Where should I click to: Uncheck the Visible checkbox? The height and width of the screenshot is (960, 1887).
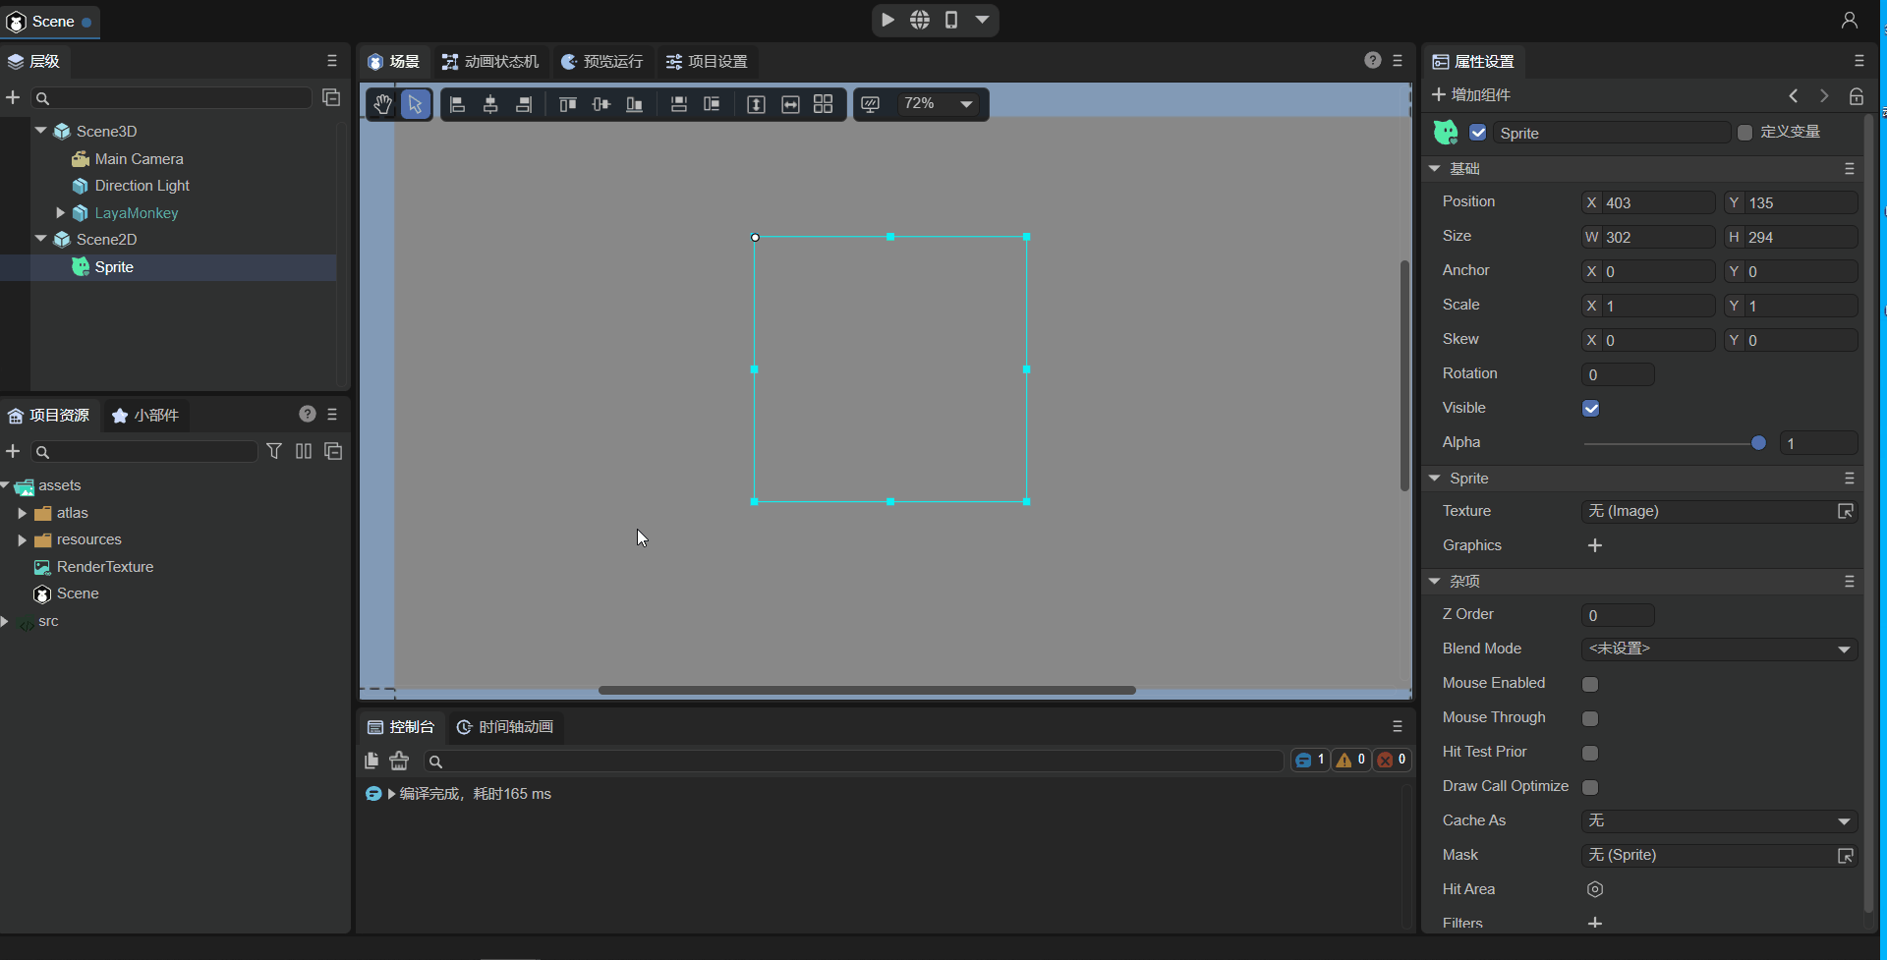click(1590, 409)
